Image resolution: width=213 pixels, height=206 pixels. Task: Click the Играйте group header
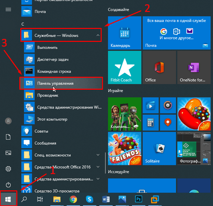(115, 91)
